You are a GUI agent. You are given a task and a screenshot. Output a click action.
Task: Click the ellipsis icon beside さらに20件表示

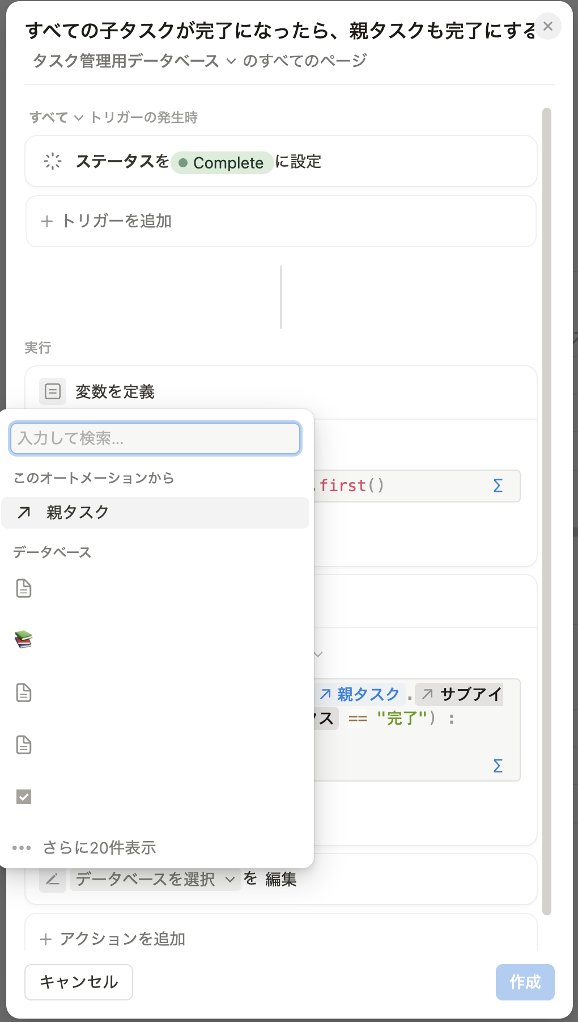click(22, 848)
